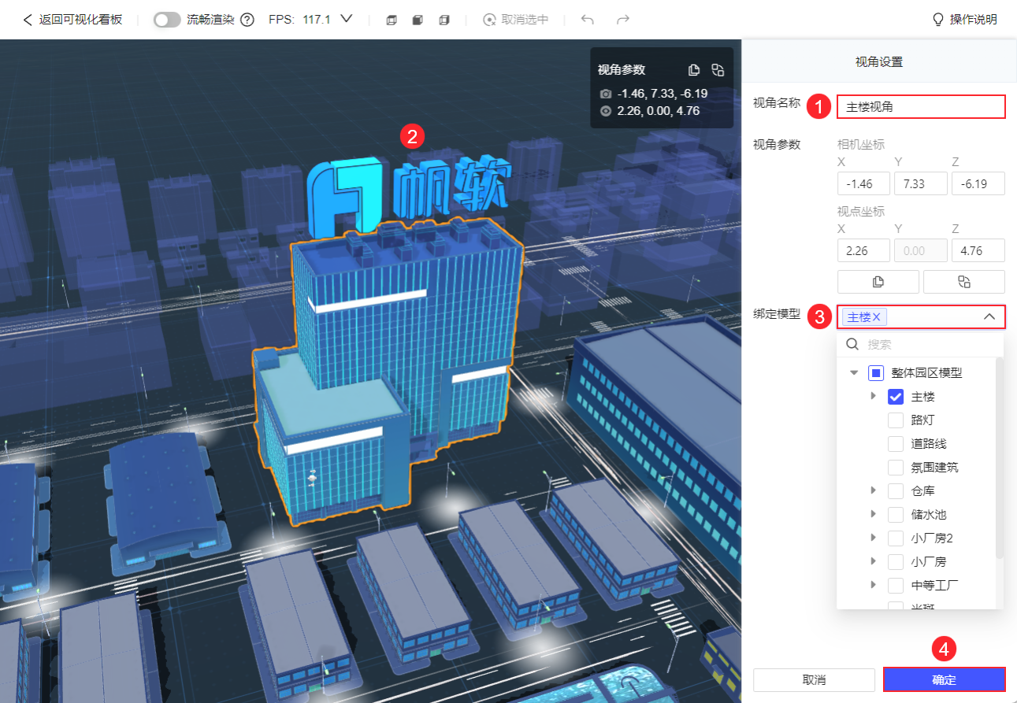Screen dimensions: 1017x703
Task: Remove the 主楼 tag from 绑定模型
Action: (876, 317)
